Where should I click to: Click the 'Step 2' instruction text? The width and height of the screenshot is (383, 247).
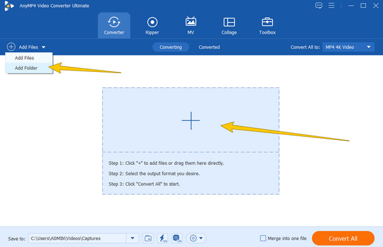point(154,174)
